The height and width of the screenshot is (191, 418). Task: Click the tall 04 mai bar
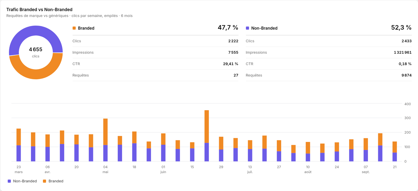[x=105, y=140]
